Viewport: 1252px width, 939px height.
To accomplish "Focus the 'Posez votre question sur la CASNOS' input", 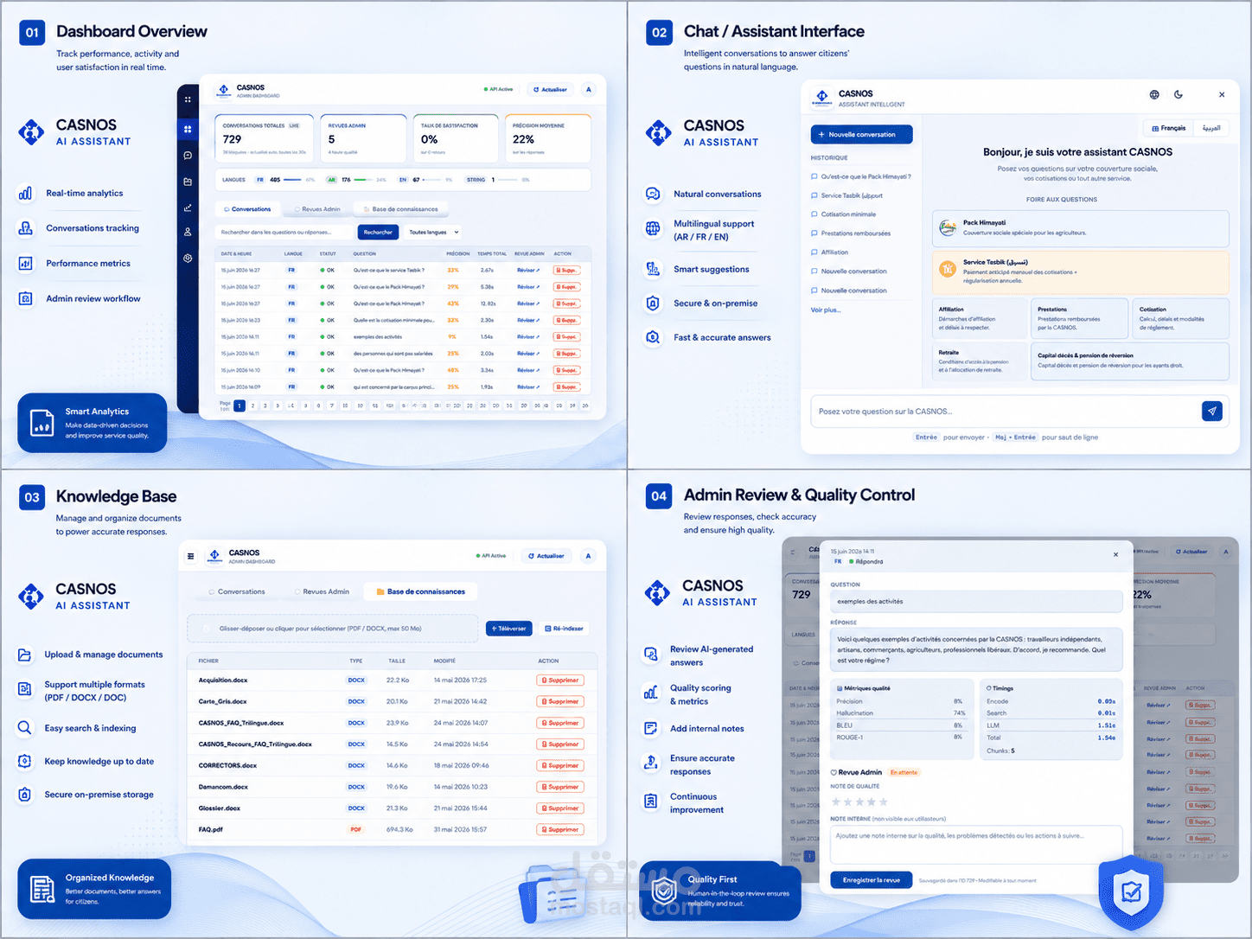I will coord(1005,412).
